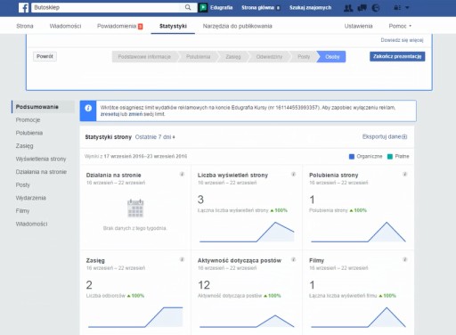Switch to the Strona tab
This screenshot has width=456, height=335.
click(25, 26)
